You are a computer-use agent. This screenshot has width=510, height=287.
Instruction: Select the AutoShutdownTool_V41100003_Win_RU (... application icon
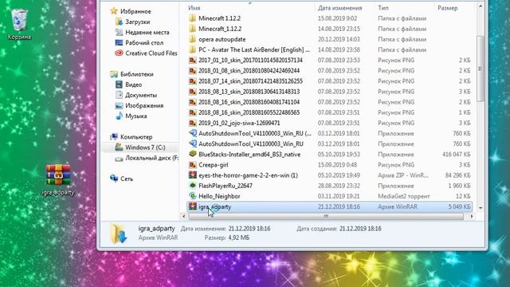(x=193, y=133)
